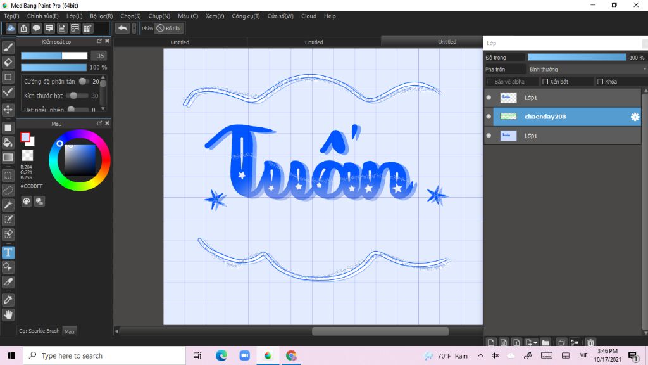The width and height of the screenshot is (648, 365).
Task: Click the export share icon
Action: click(x=23, y=28)
